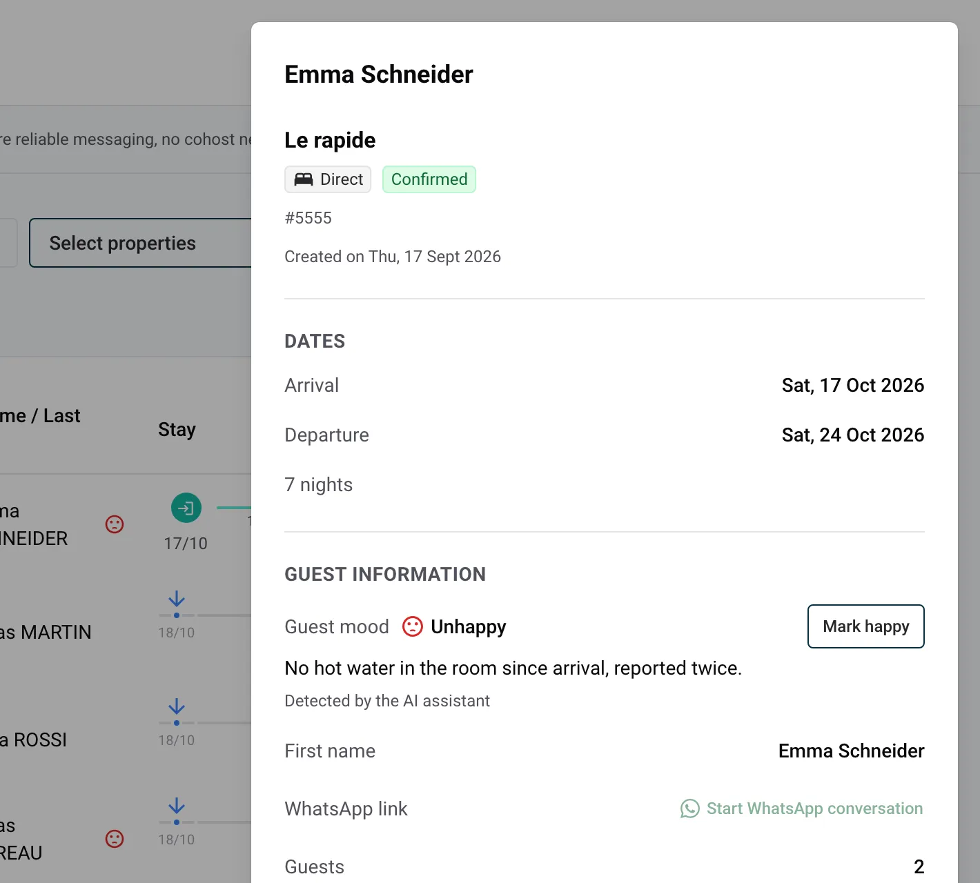Click the arrival date Sat, 17 Oct 2026
Viewport: 980px width, 883px height.
click(x=853, y=385)
